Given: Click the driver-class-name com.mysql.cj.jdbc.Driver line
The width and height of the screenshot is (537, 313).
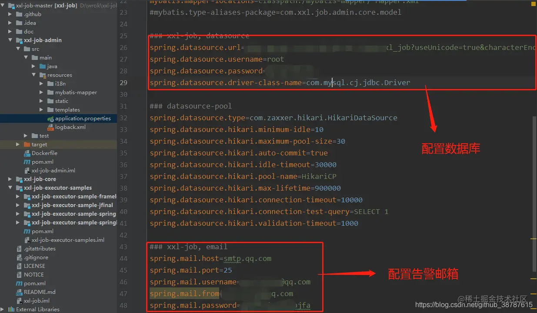Looking at the screenshot, I should tap(280, 82).
